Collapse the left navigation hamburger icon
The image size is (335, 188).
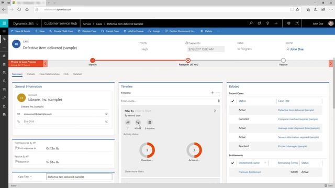(x=4, y=31)
